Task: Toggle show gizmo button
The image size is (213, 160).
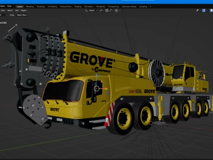Action: point(204,11)
